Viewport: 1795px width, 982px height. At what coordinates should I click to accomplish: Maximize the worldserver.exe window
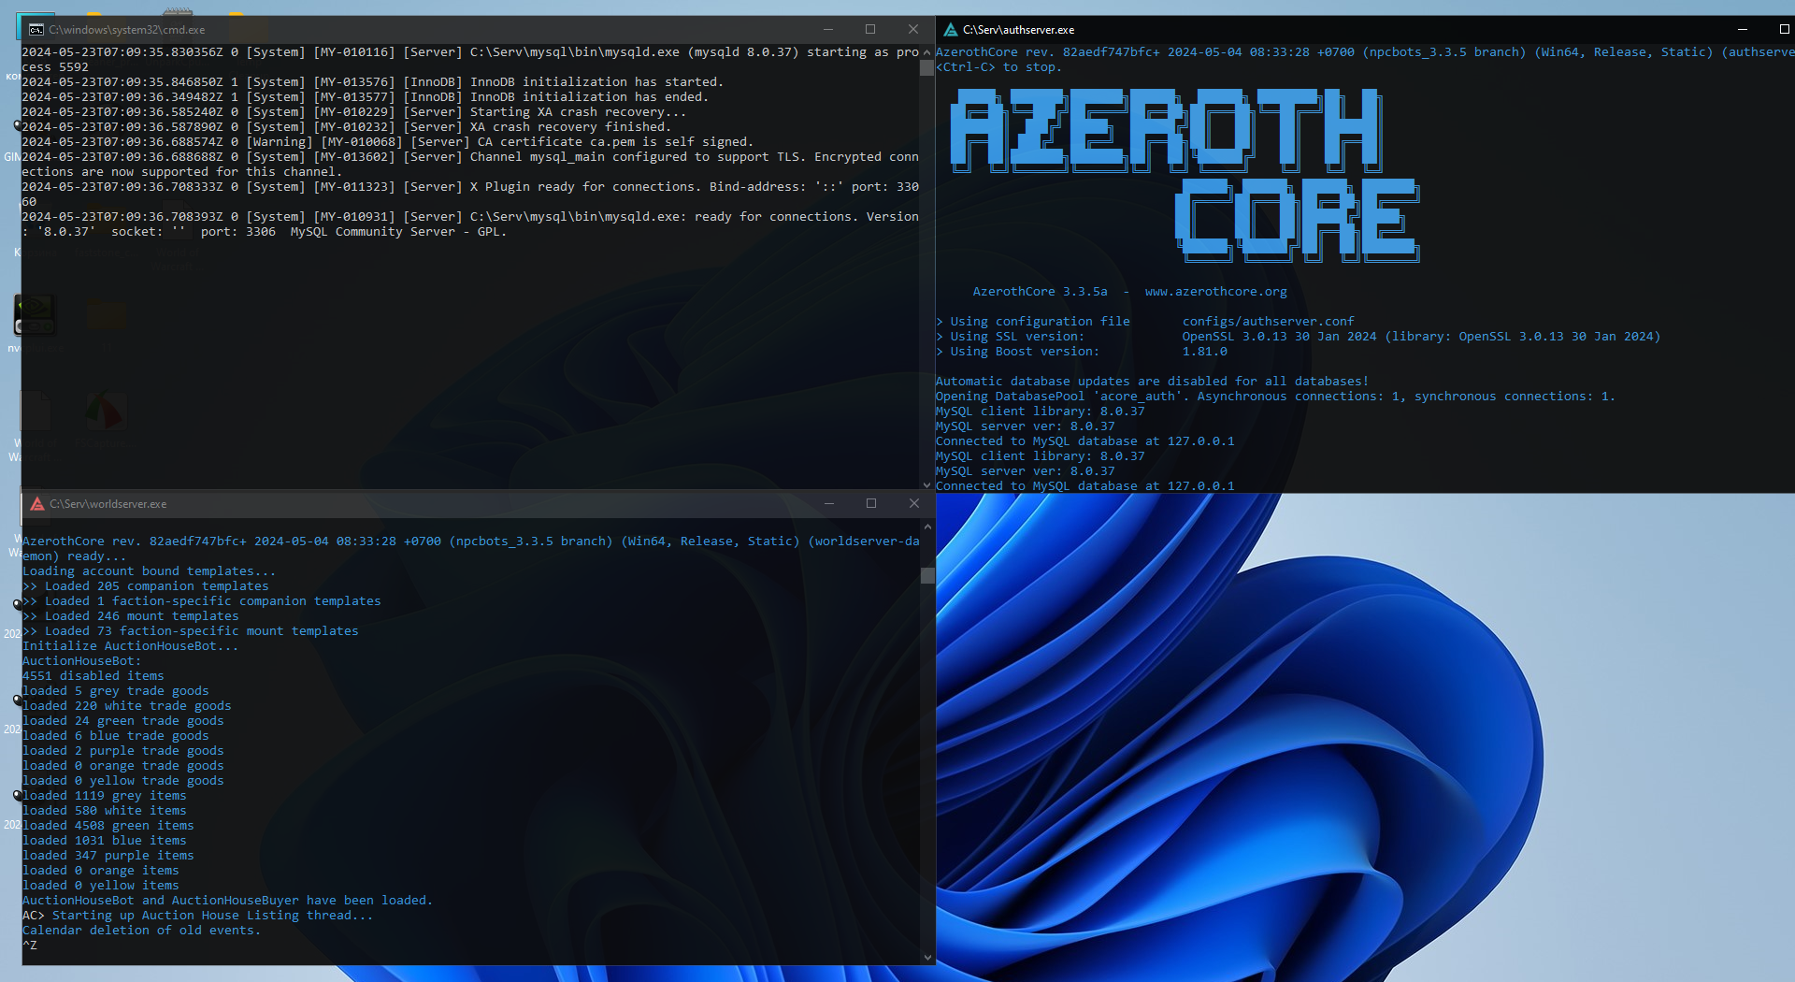click(x=871, y=504)
